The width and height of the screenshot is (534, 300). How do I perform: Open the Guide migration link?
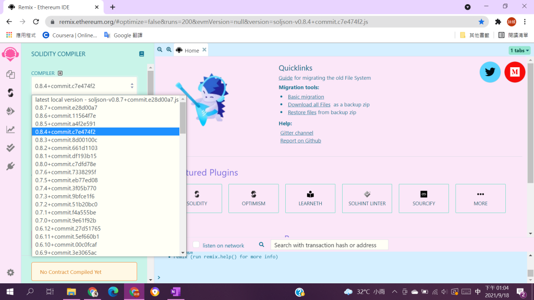(x=285, y=78)
